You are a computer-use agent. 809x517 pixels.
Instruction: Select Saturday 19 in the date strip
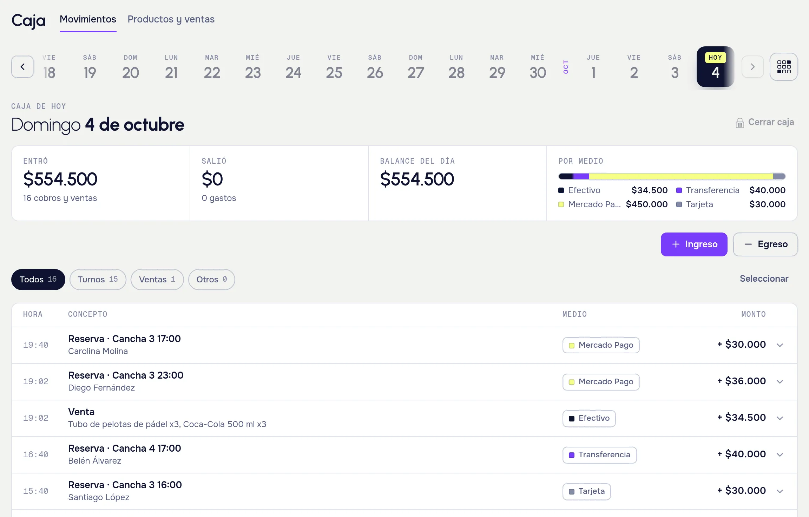click(x=90, y=67)
